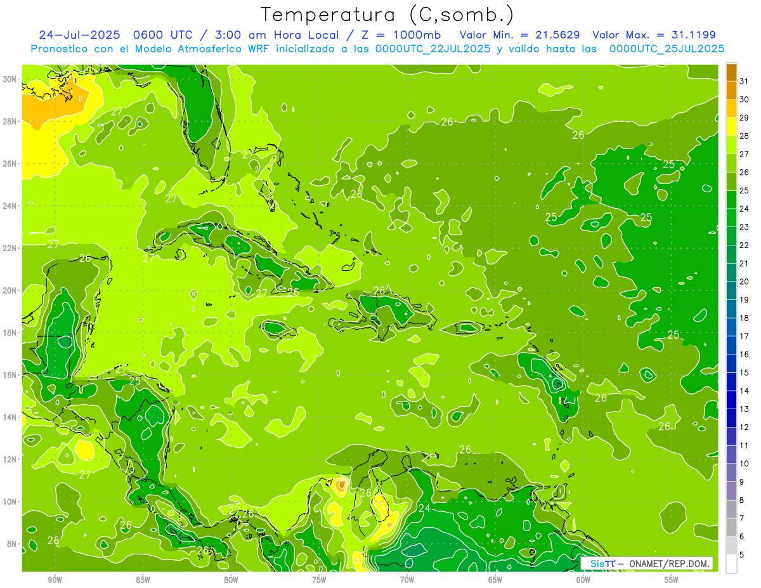
Task: Click legend value "17" on color scale
Action: point(745,336)
